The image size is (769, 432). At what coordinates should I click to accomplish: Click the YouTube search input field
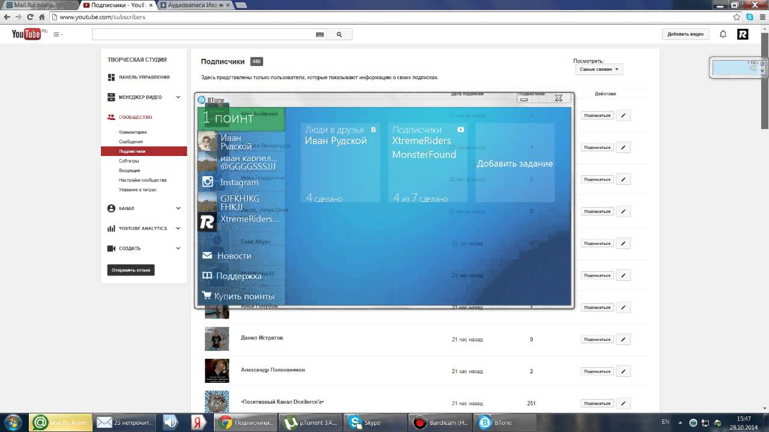pos(204,35)
